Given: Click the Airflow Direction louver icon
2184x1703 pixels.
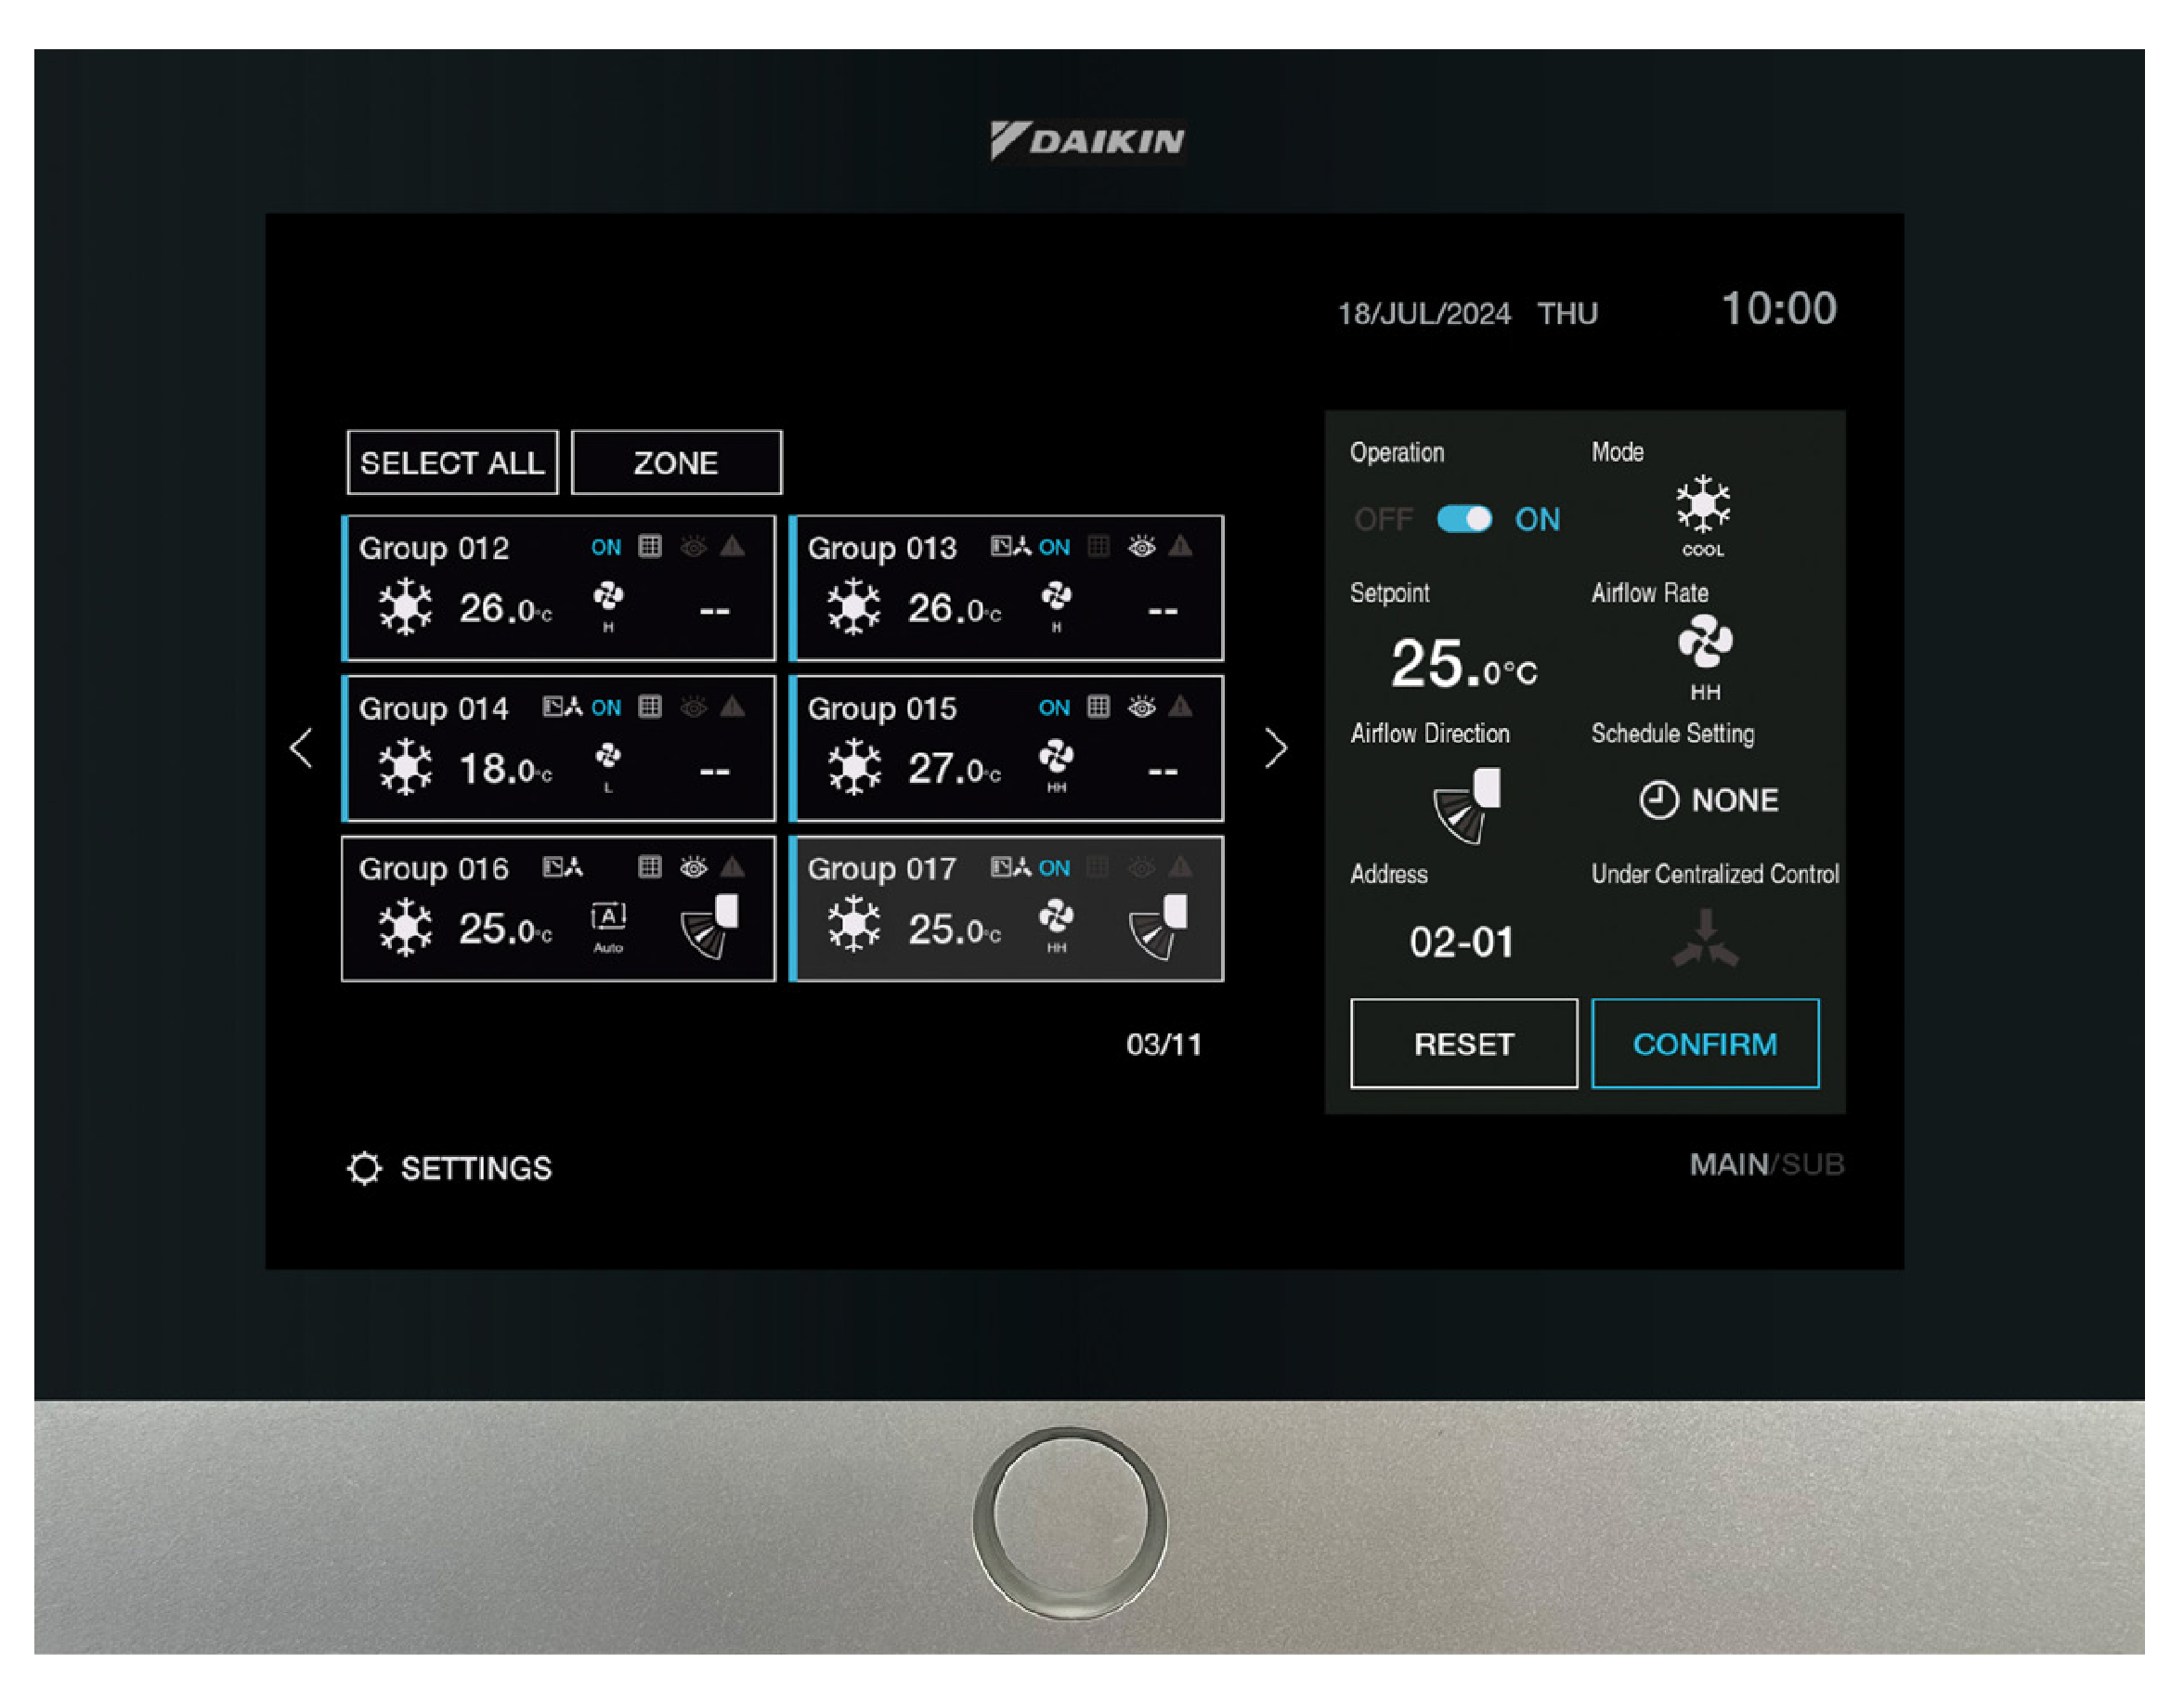Looking at the screenshot, I should point(1467,805).
